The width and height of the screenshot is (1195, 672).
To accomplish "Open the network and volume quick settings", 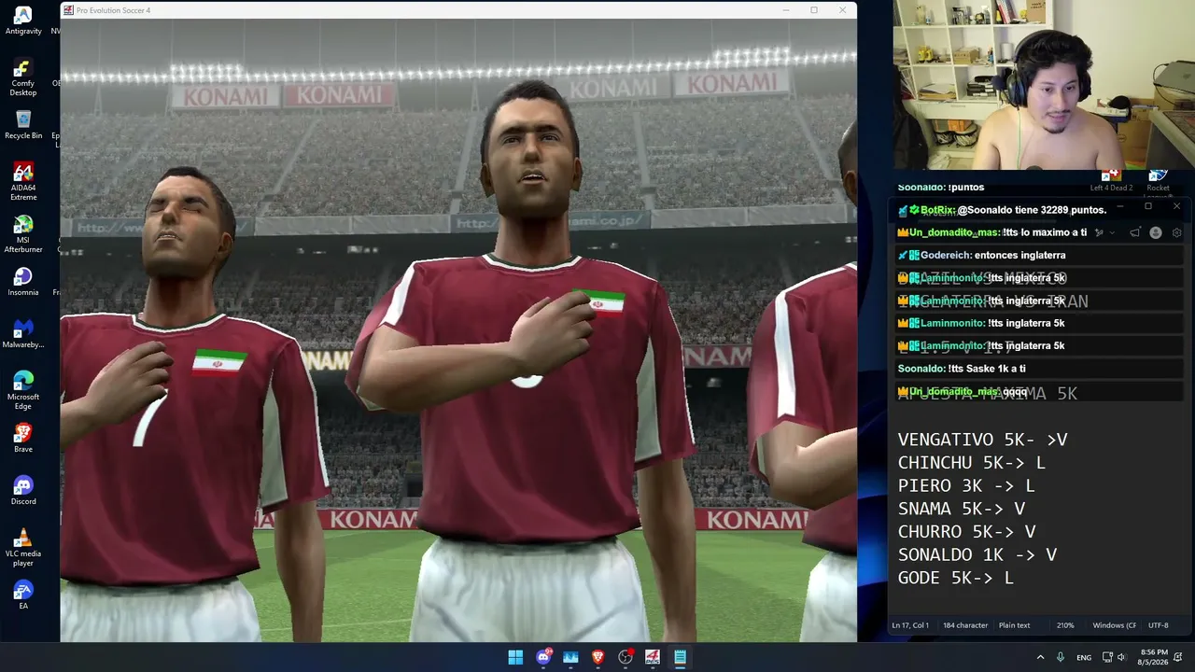I will click(x=1116, y=657).
